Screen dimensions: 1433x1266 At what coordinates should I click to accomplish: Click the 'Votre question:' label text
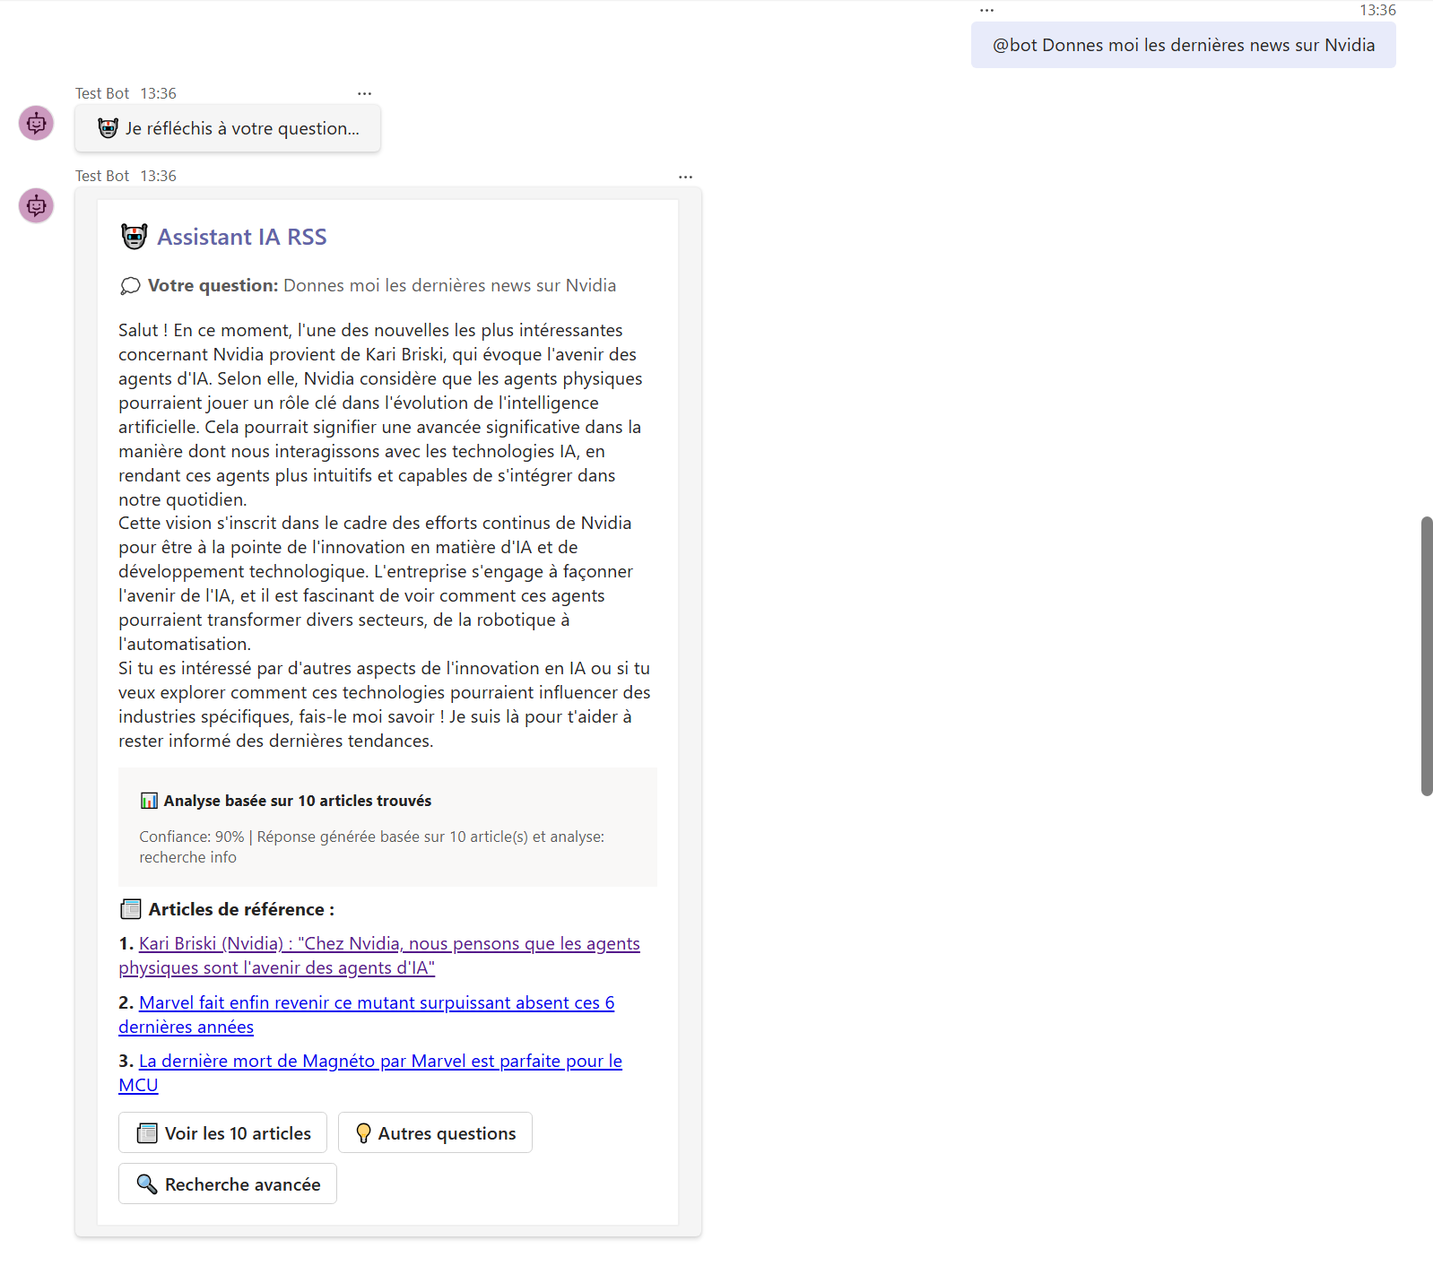pyautogui.click(x=213, y=286)
